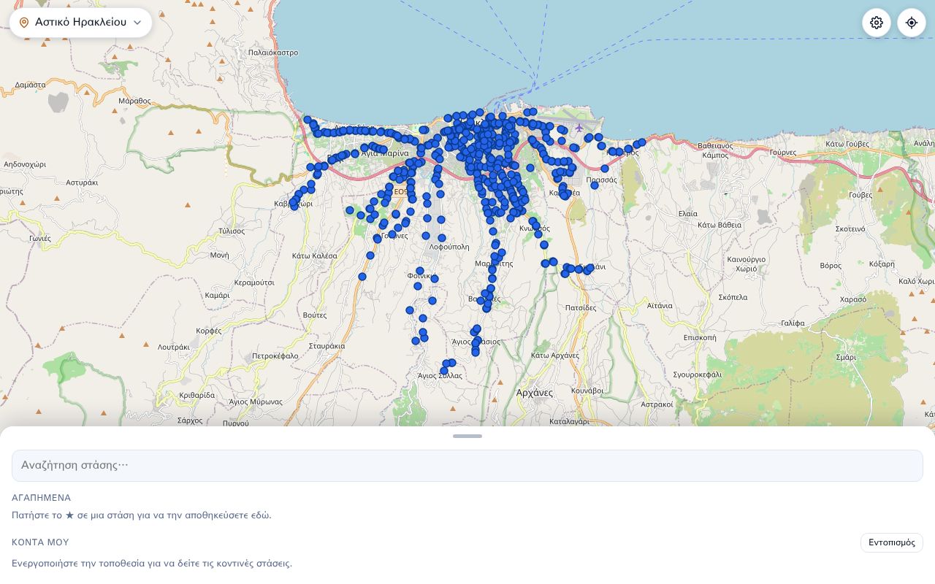The width and height of the screenshot is (935, 584).
Task: Click the ΚΟΝΤΑ ΜΟΥ section heading
Action: [40, 542]
